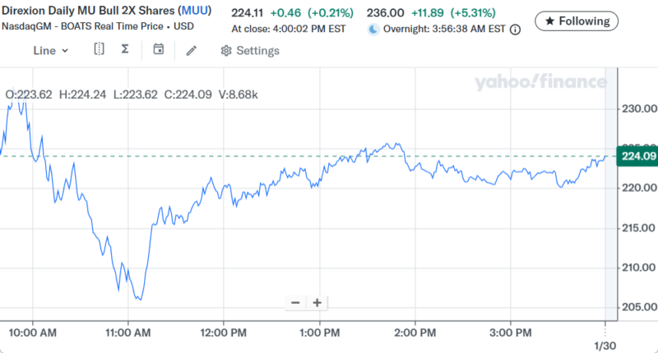
Task: Open the indicators sigma icon
Action: pos(125,50)
